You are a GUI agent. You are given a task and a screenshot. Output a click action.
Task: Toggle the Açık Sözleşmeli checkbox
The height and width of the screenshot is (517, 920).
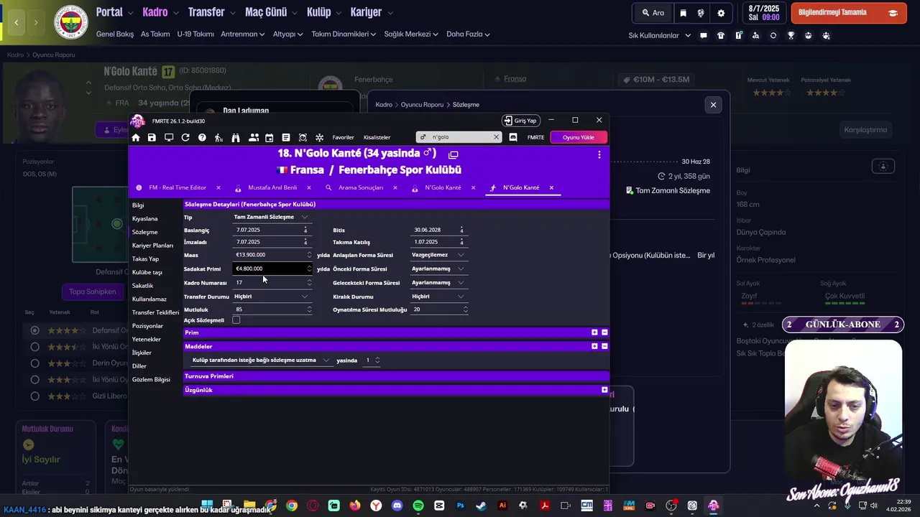236,320
